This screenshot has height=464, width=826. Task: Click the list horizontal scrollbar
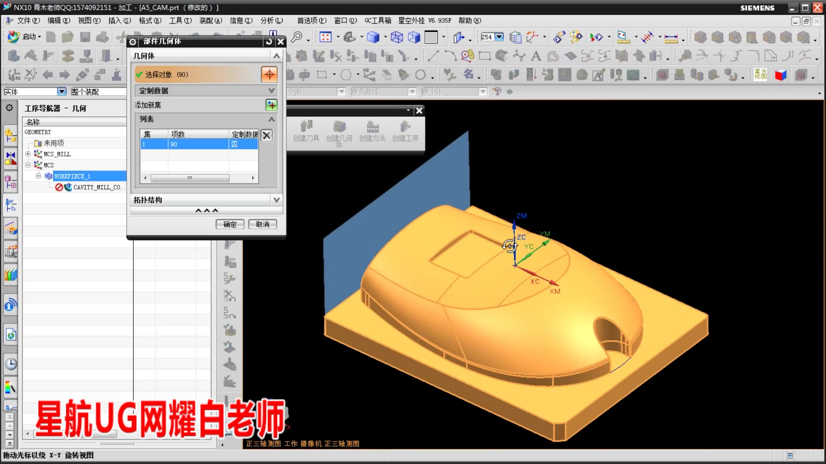[x=190, y=178]
